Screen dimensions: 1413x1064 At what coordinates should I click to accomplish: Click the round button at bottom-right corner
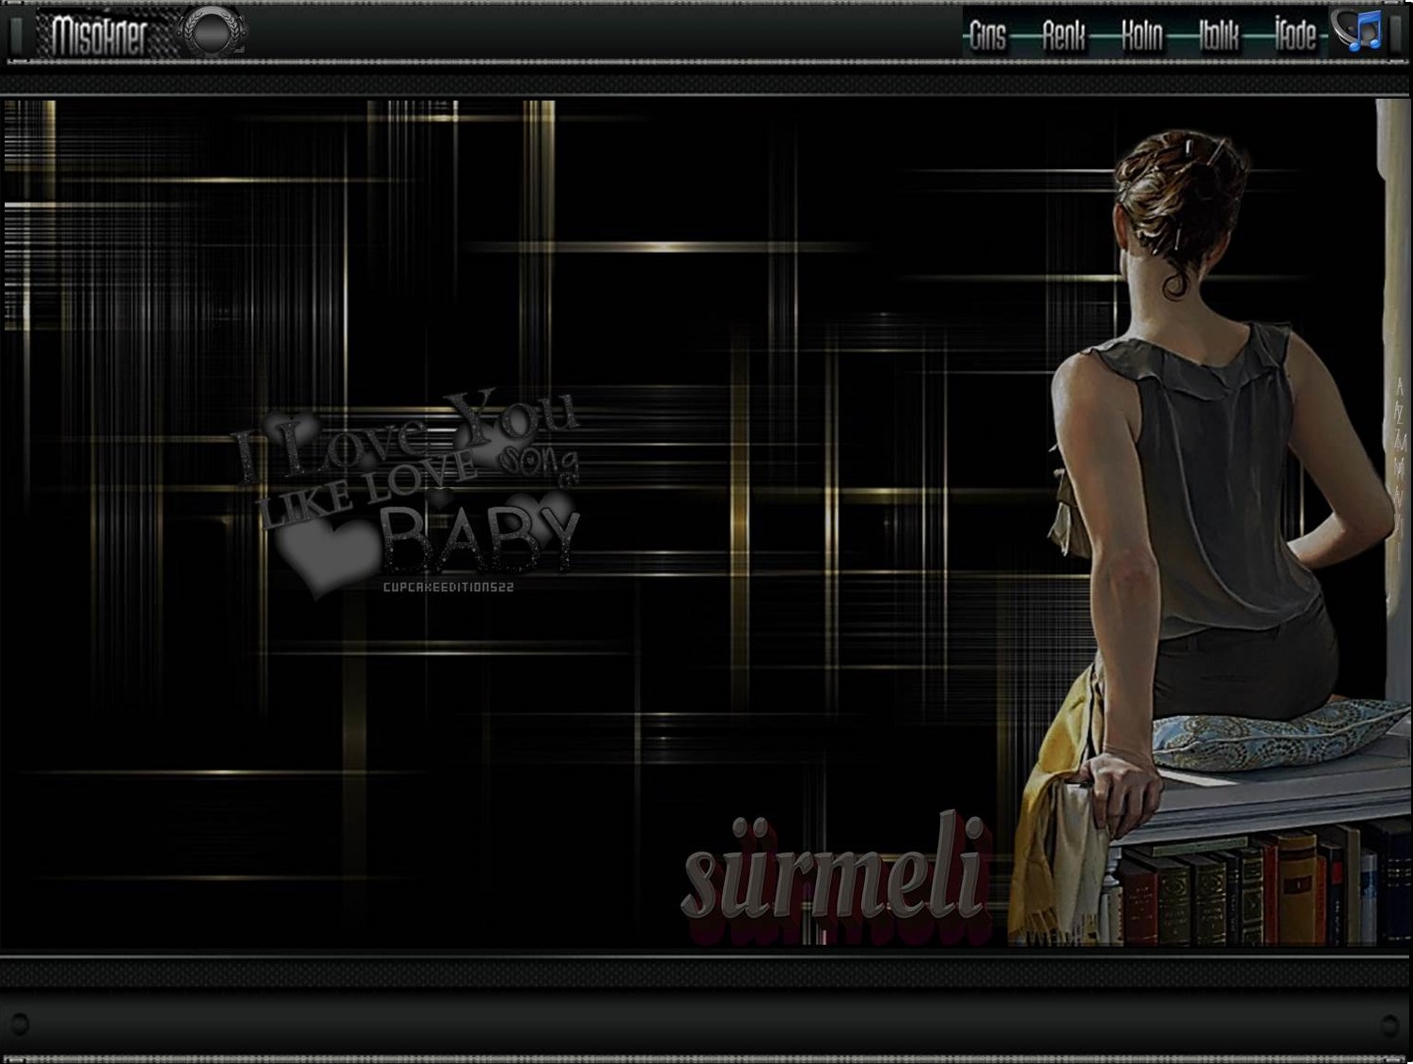pyautogui.click(x=1389, y=1023)
